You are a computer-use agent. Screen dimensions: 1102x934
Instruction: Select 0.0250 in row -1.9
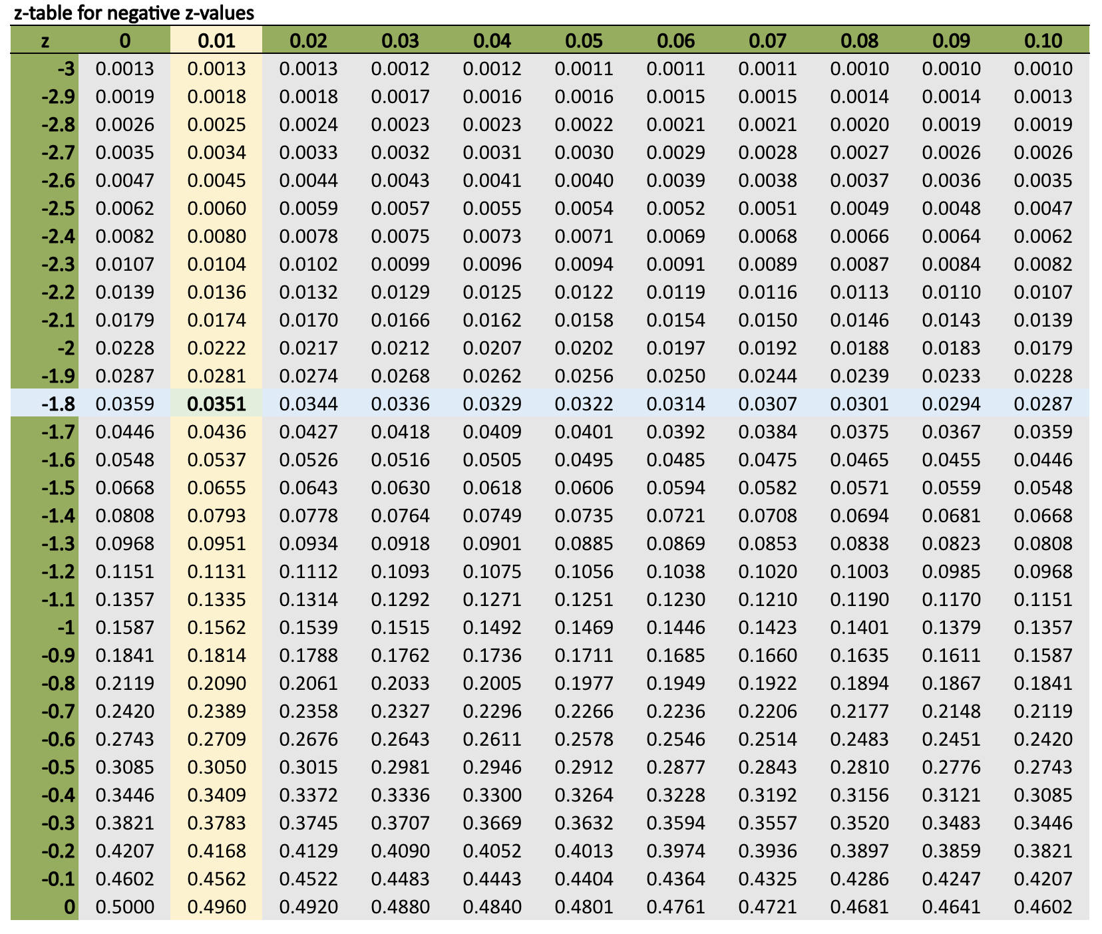tap(675, 376)
